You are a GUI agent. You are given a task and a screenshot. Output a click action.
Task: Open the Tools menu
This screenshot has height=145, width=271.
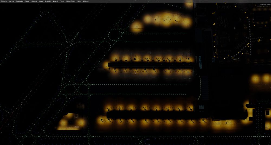[62, 1]
